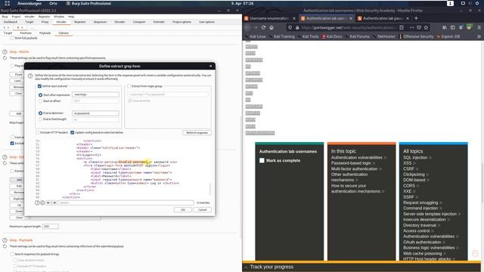Screen dimensions: 484x272
Task: Open Firefox hamburger menu
Action: (479, 27)
